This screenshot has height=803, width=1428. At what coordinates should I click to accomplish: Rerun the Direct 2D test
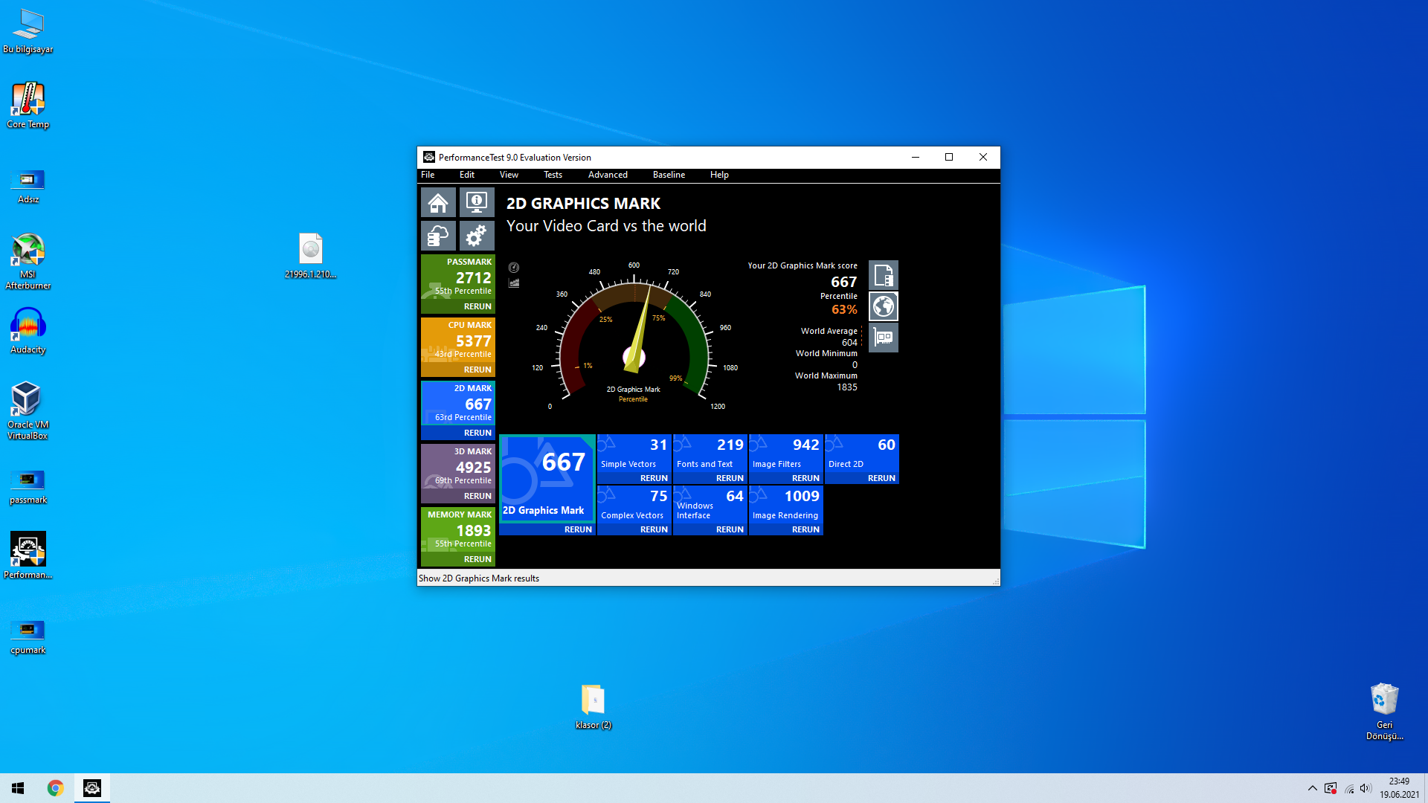click(881, 478)
